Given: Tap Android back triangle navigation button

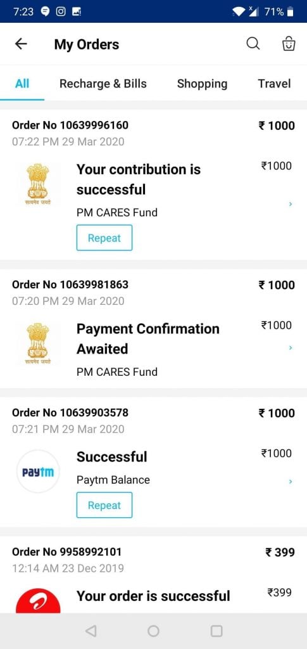Looking at the screenshot, I should (91, 631).
